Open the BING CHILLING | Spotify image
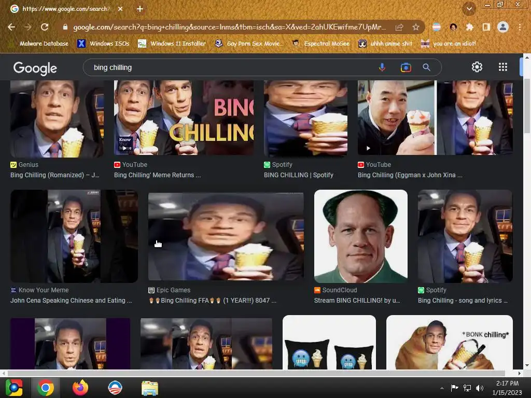The width and height of the screenshot is (531, 398). click(x=306, y=118)
